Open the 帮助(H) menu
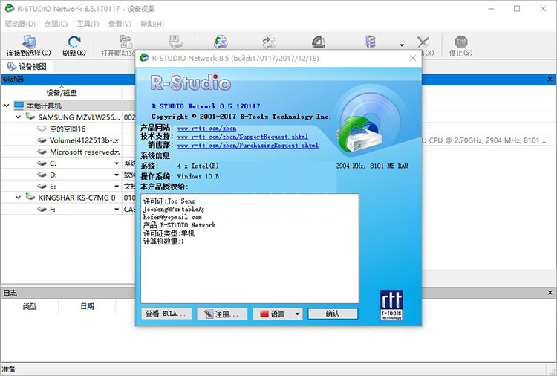557x376 pixels. tap(153, 24)
